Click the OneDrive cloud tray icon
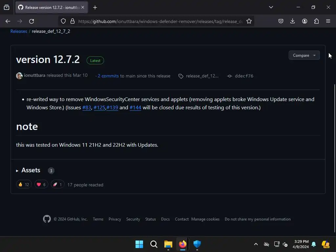This screenshot has height=252, width=336. point(266,244)
